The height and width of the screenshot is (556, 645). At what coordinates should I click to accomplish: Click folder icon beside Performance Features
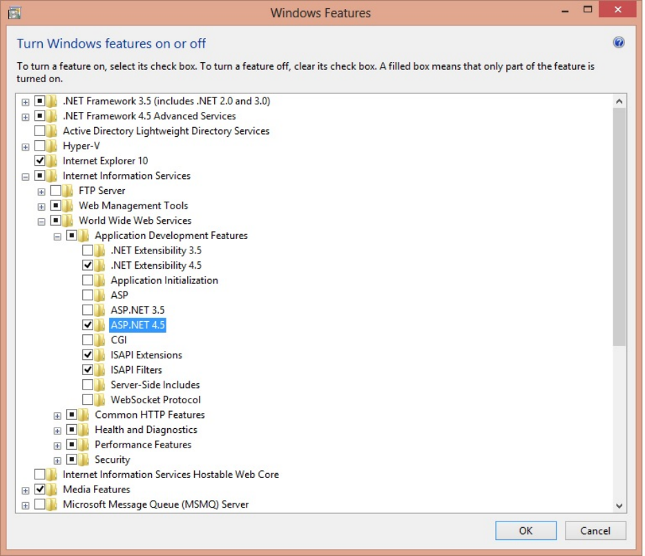click(84, 445)
